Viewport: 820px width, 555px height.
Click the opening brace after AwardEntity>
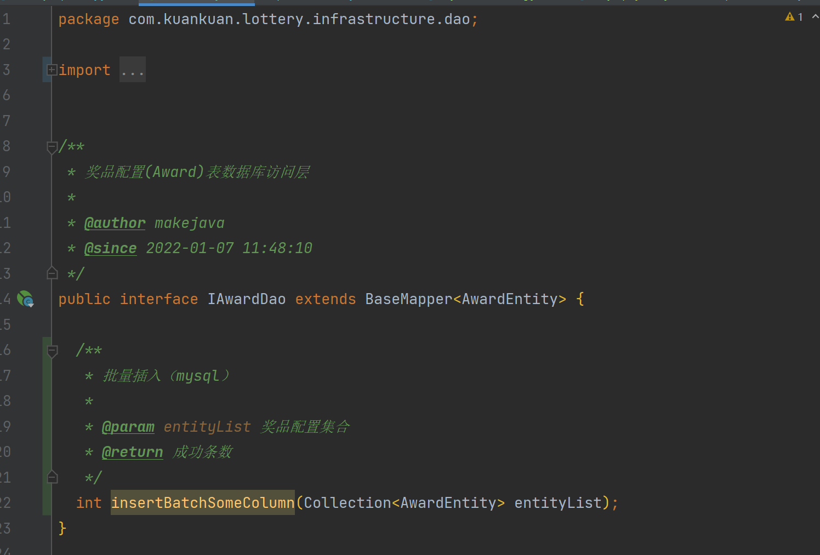(580, 299)
